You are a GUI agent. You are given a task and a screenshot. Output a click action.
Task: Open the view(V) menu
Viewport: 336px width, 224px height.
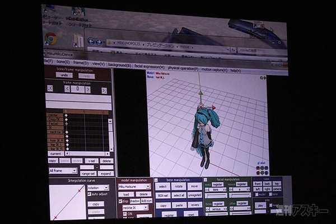[99, 64]
